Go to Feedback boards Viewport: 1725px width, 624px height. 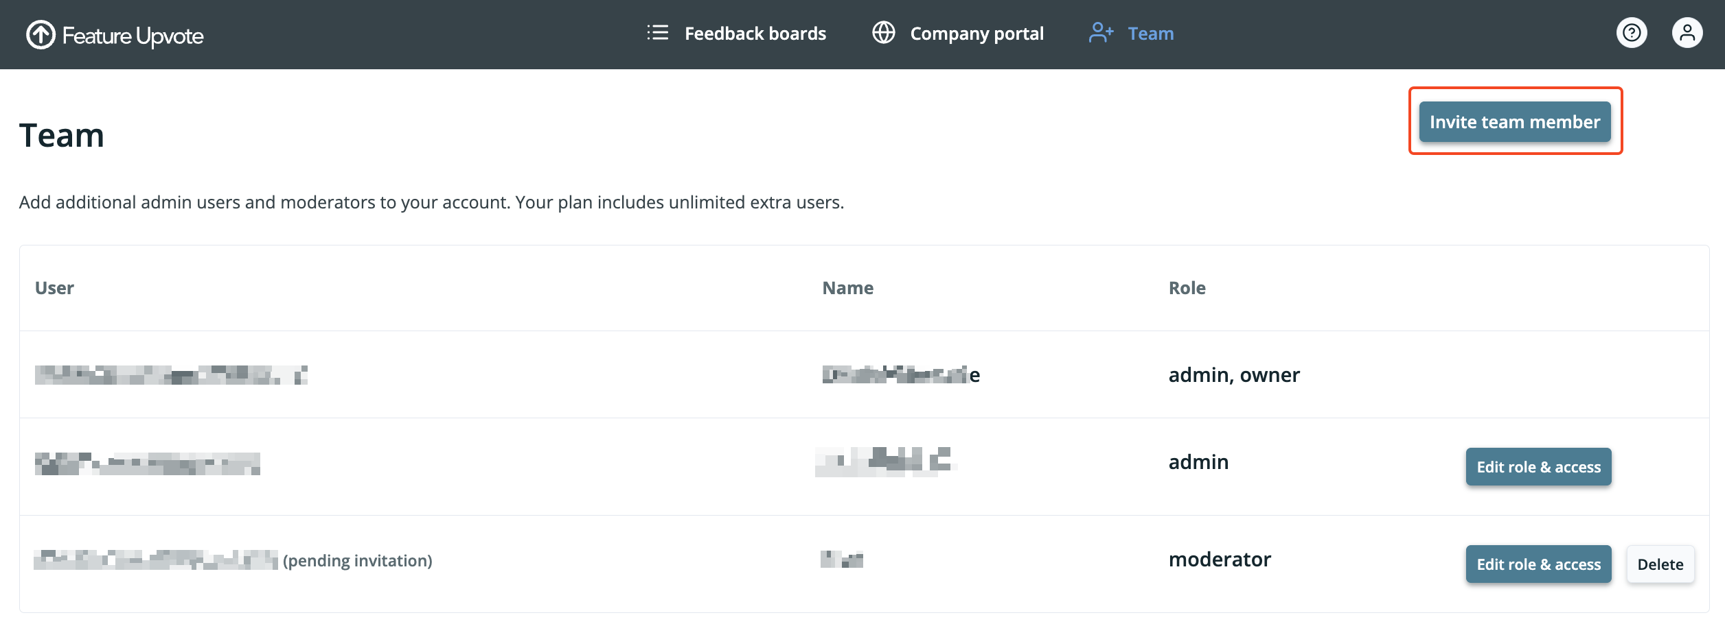click(x=755, y=34)
